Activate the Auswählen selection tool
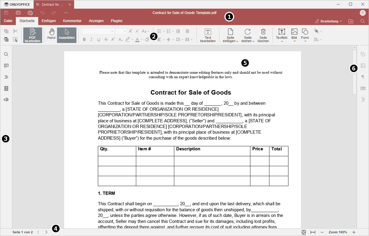The image size is (369, 236). click(x=67, y=35)
